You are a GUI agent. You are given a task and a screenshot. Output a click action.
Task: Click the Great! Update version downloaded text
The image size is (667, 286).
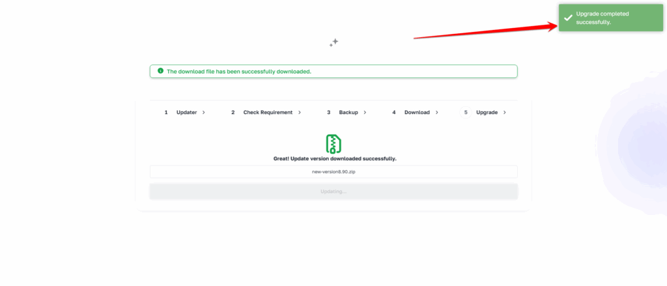(335, 159)
